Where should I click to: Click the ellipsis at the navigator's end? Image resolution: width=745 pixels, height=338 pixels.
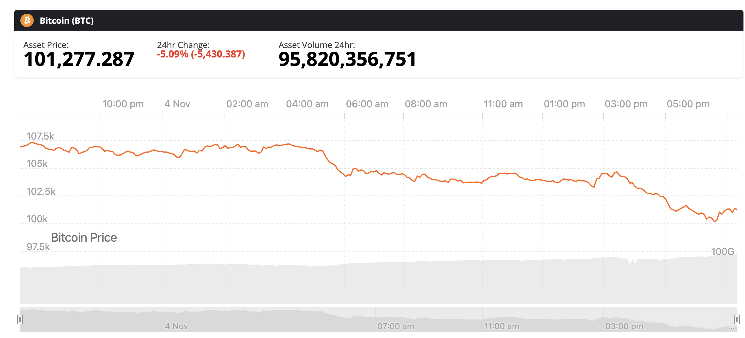tap(731, 328)
